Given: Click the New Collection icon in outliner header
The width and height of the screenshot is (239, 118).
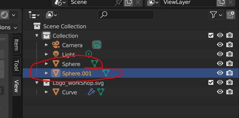Looking at the screenshot, I should point(231,15).
